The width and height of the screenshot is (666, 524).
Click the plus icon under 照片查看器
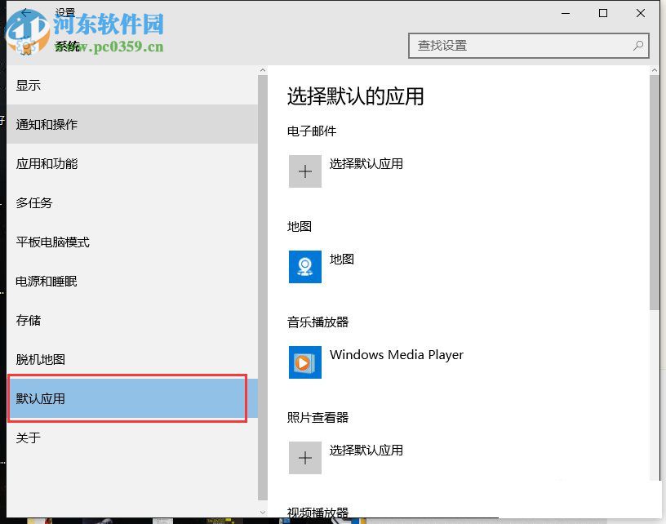tap(304, 458)
